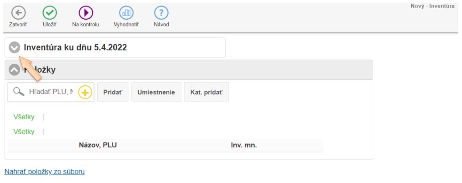Collapse the Položky section chevron
This screenshot has height=183, width=462.
15,70
